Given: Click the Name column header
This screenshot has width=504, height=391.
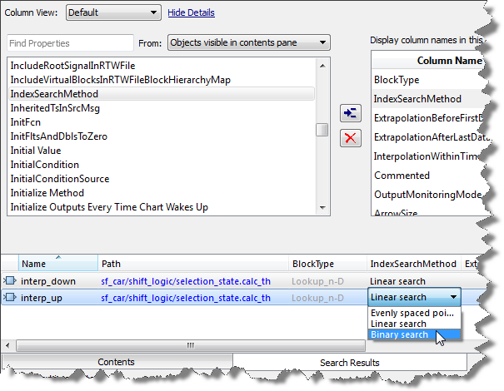Looking at the screenshot, I should tap(33, 264).
